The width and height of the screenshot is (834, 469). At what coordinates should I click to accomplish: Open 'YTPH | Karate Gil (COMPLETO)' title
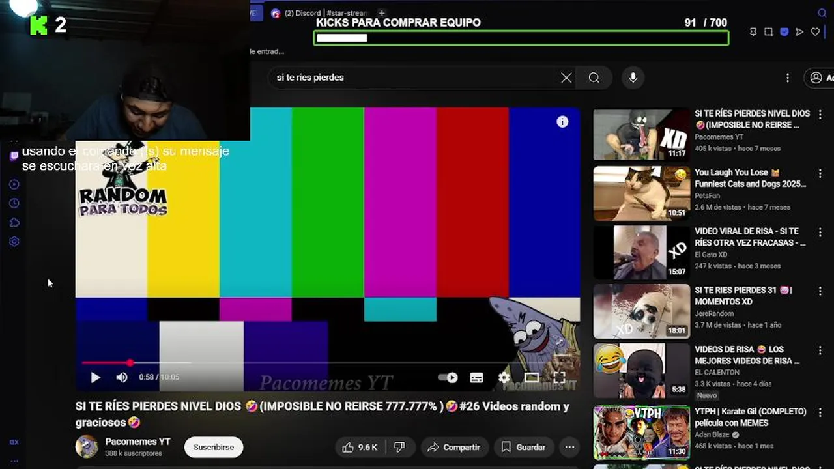click(751, 418)
